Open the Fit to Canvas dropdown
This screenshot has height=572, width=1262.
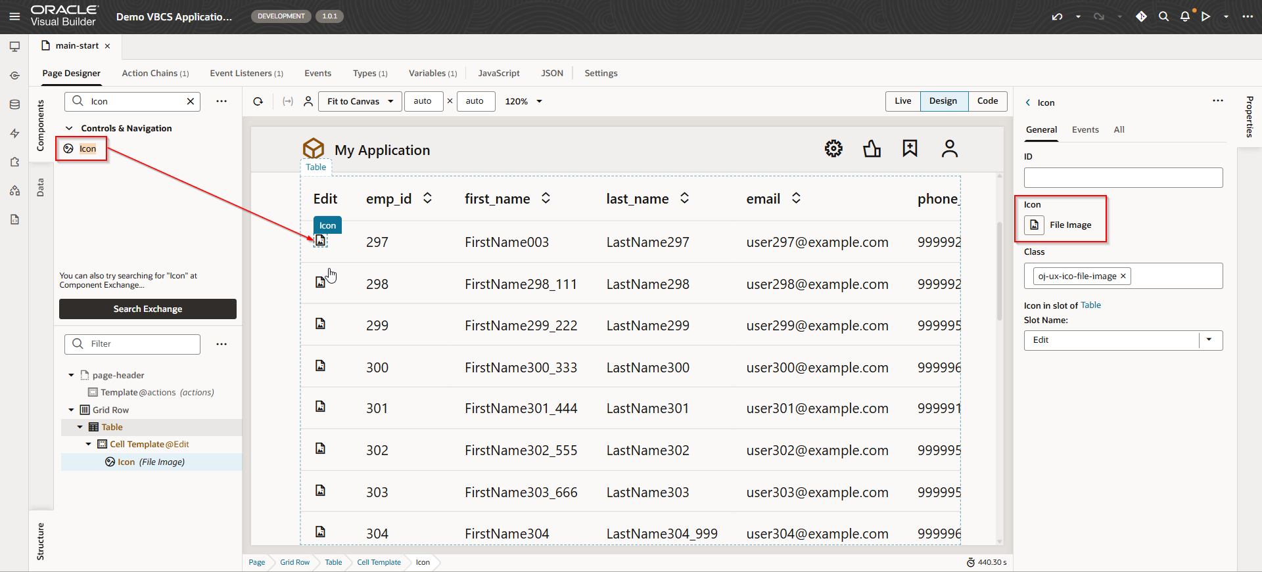click(360, 101)
